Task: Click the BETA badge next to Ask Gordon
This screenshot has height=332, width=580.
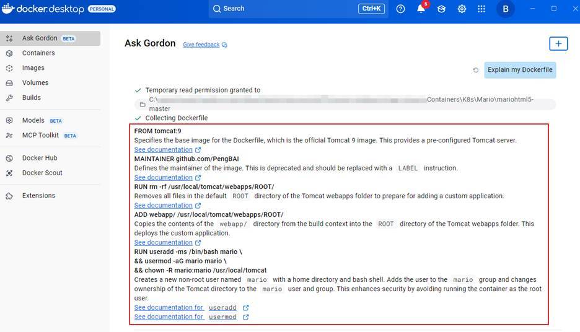Action: tap(68, 38)
